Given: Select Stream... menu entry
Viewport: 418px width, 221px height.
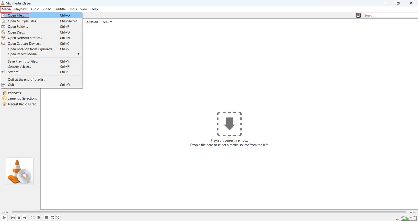Looking at the screenshot, I should [41, 72].
